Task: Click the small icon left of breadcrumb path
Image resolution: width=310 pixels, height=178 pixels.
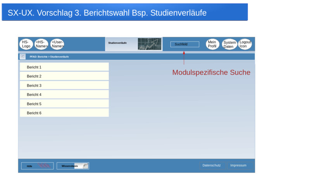Action: tap(23, 57)
